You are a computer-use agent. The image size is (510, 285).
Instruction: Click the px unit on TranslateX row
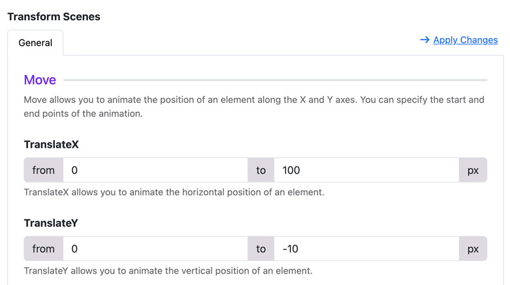473,170
